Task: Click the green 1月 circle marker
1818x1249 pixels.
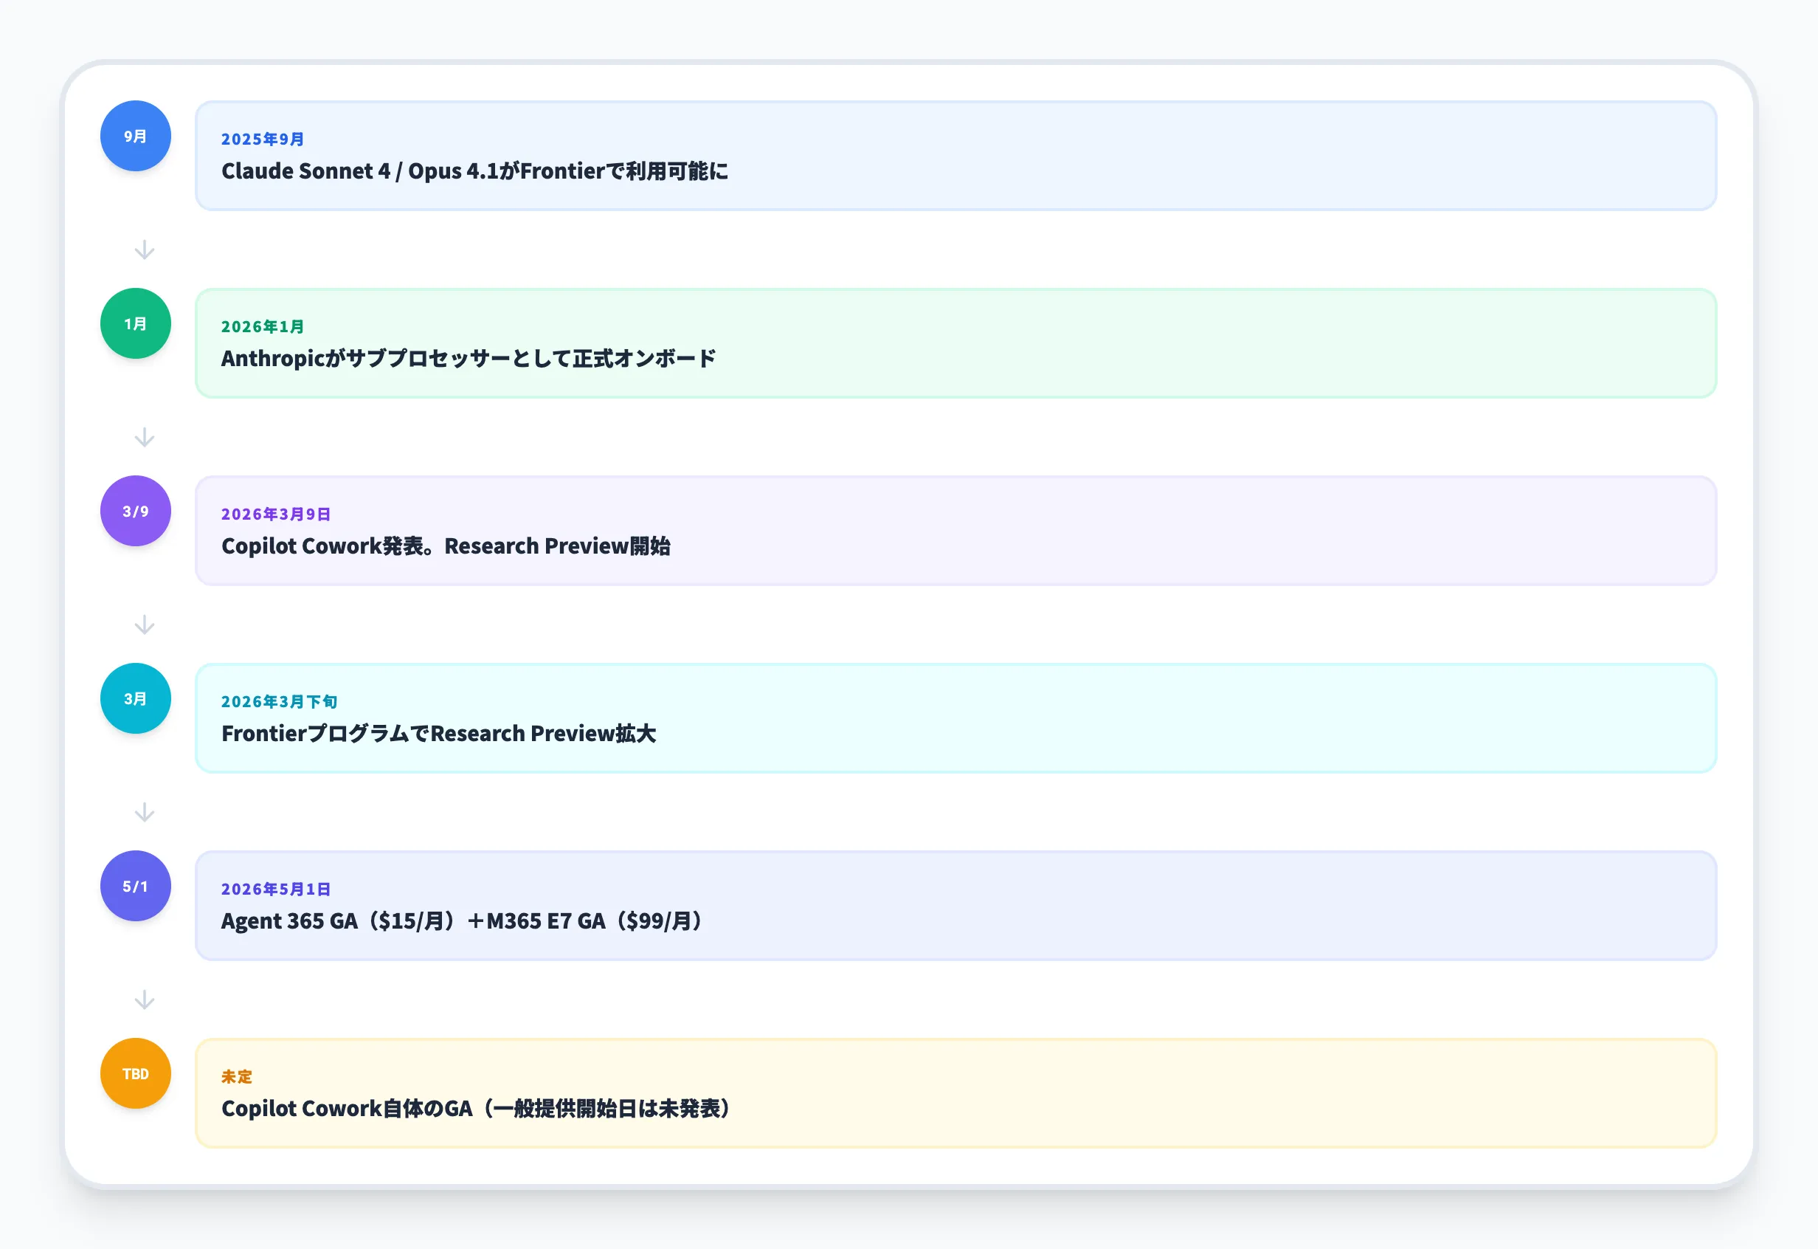Action: [134, 323]
